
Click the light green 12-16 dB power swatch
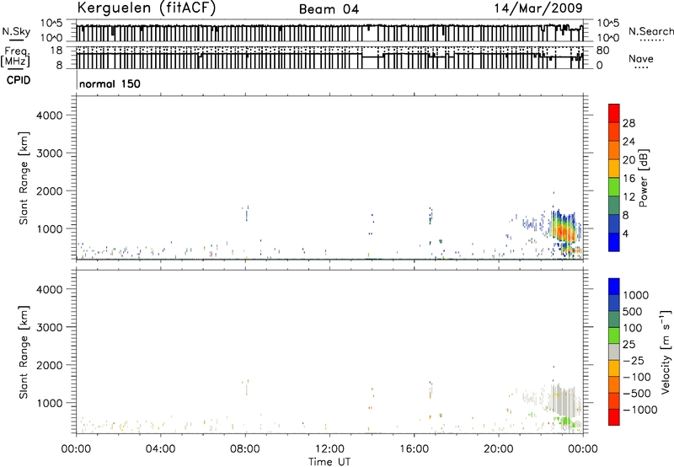(x=614, y=186)
